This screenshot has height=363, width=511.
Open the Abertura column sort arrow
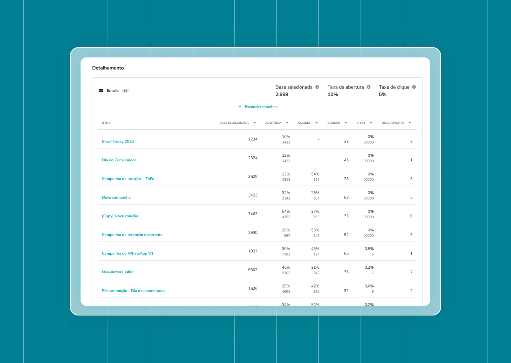tap(287, 123)
